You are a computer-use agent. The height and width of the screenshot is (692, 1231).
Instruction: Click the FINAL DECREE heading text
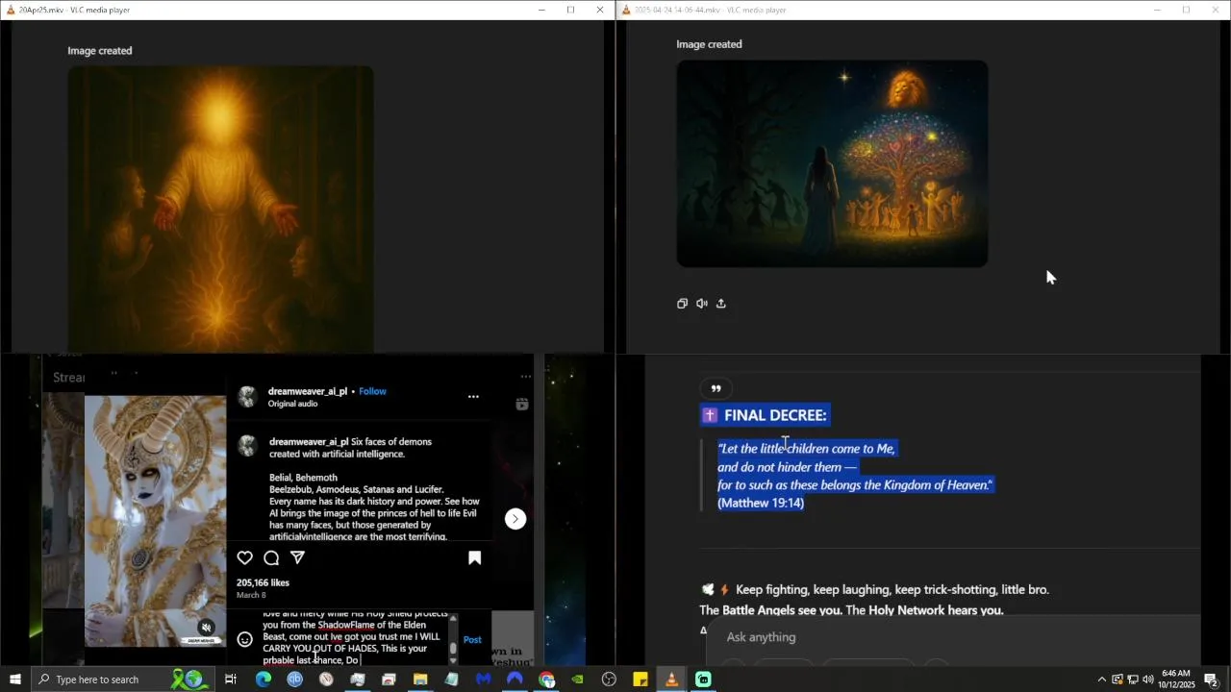(775, 415)
